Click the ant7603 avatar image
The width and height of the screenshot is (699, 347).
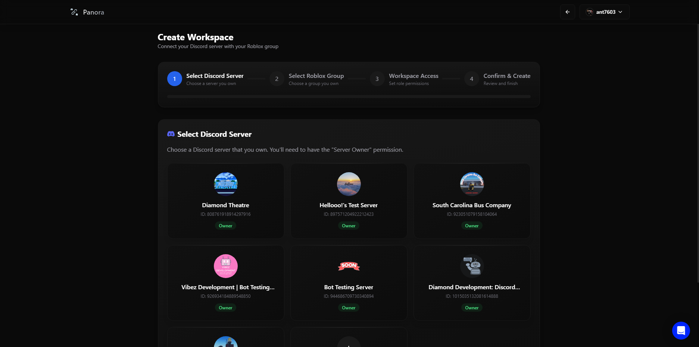click(590, 12)
